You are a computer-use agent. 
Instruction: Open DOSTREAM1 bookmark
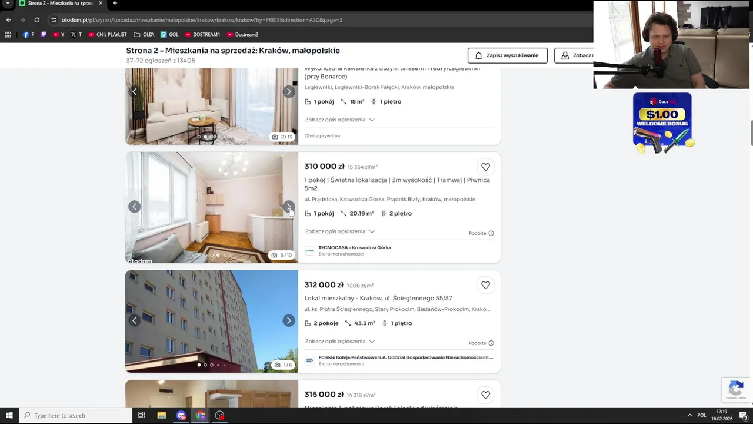(x=202, y=34)
